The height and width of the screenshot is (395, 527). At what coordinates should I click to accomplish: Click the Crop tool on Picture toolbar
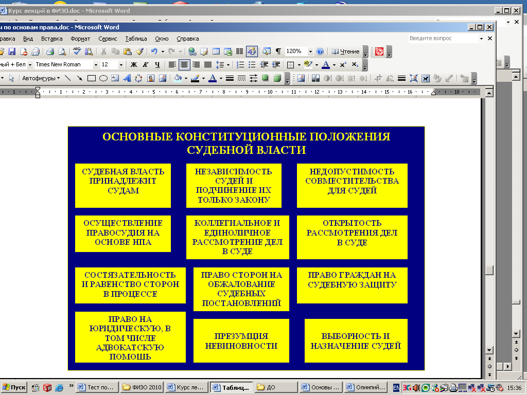click(x=378, y=78)
